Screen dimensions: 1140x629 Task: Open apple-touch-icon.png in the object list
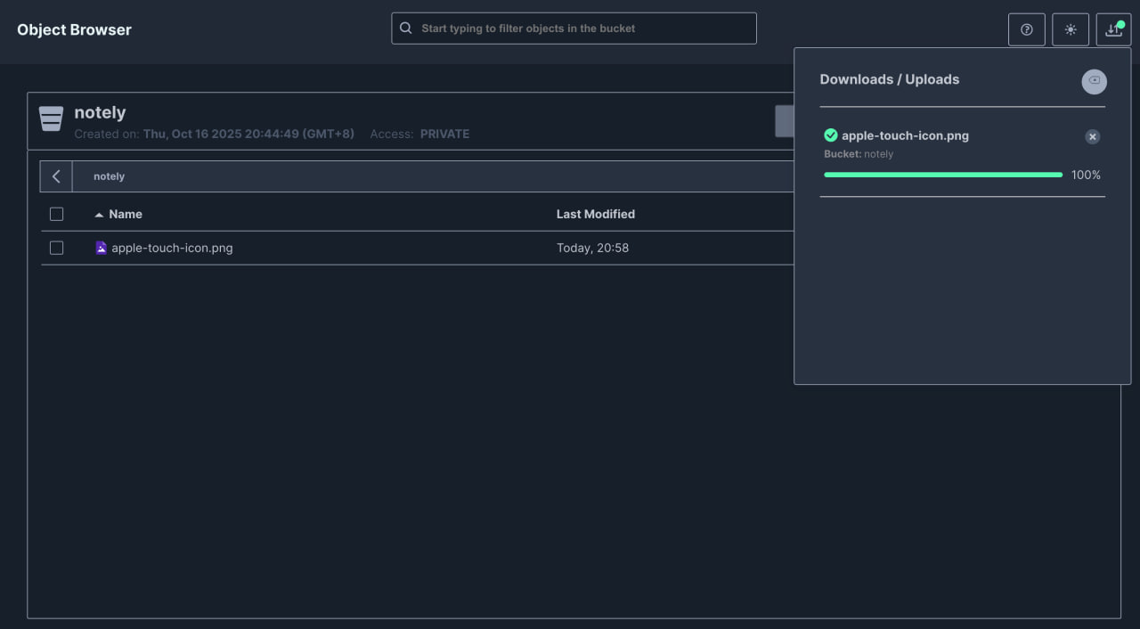coord(172,248)
